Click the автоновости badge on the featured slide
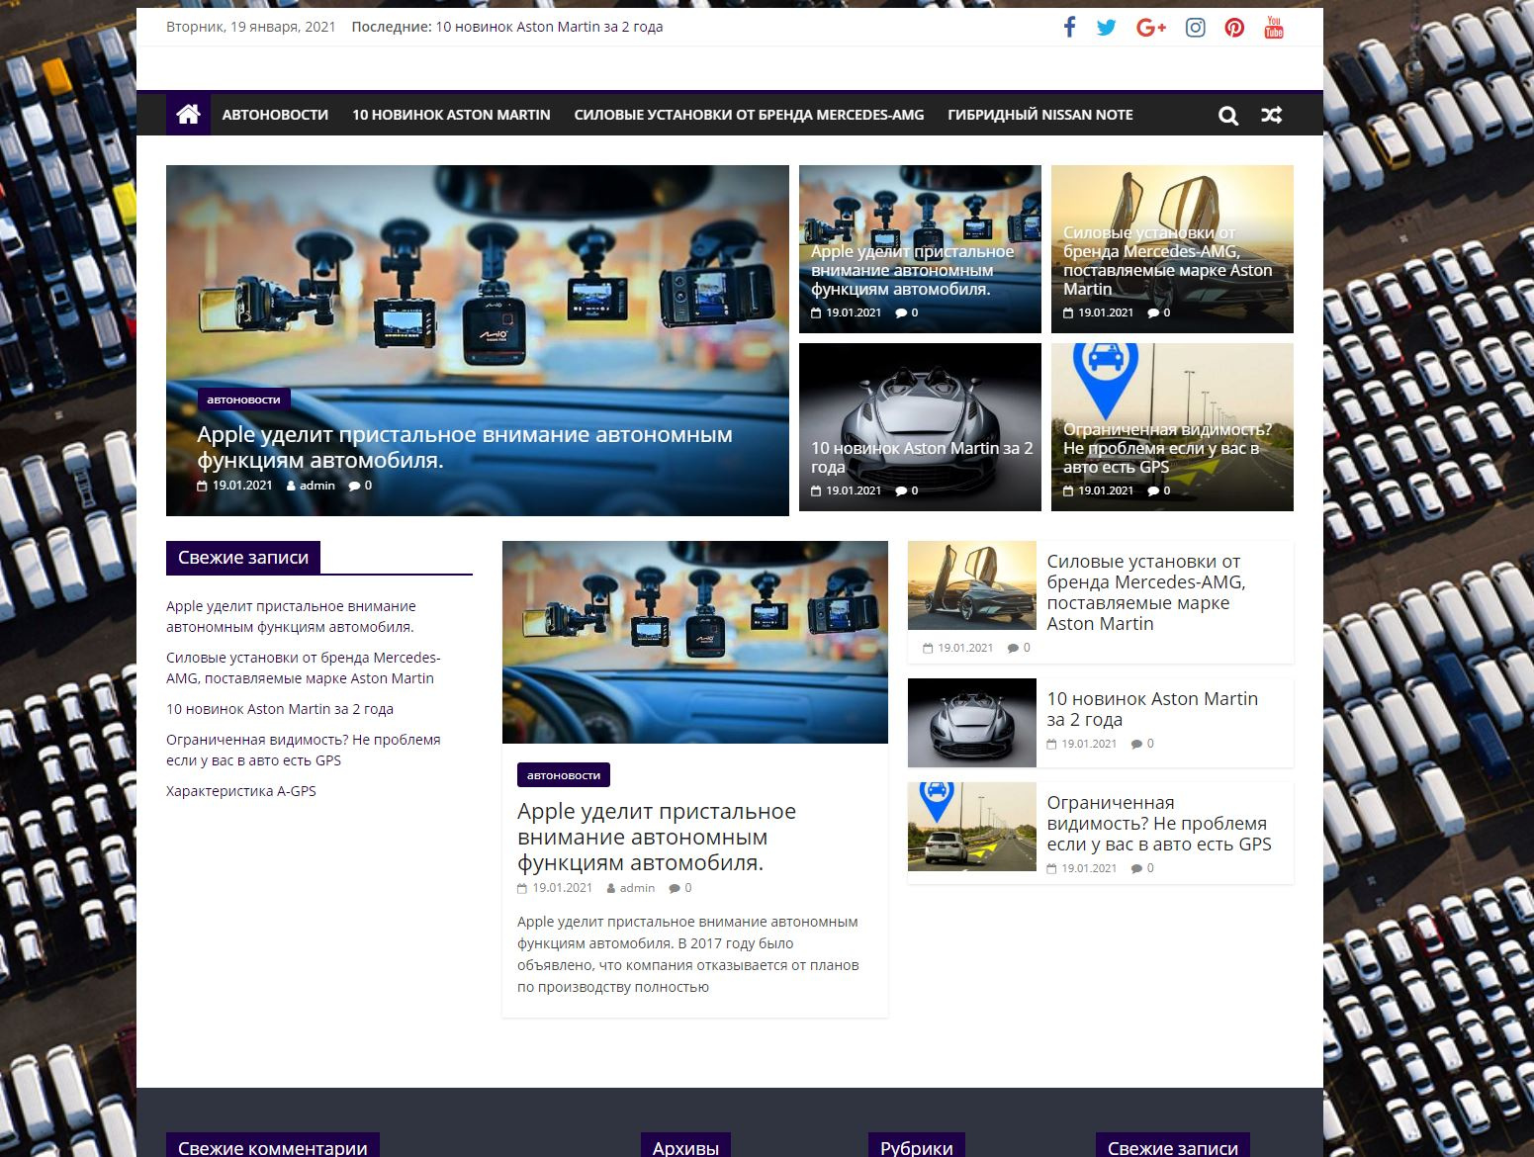This screenshot has height=1157, width=1534. [243, 400]
